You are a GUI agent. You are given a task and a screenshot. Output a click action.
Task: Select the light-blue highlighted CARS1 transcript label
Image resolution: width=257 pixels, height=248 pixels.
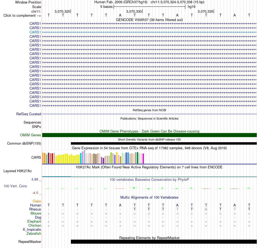coord(35,32)
